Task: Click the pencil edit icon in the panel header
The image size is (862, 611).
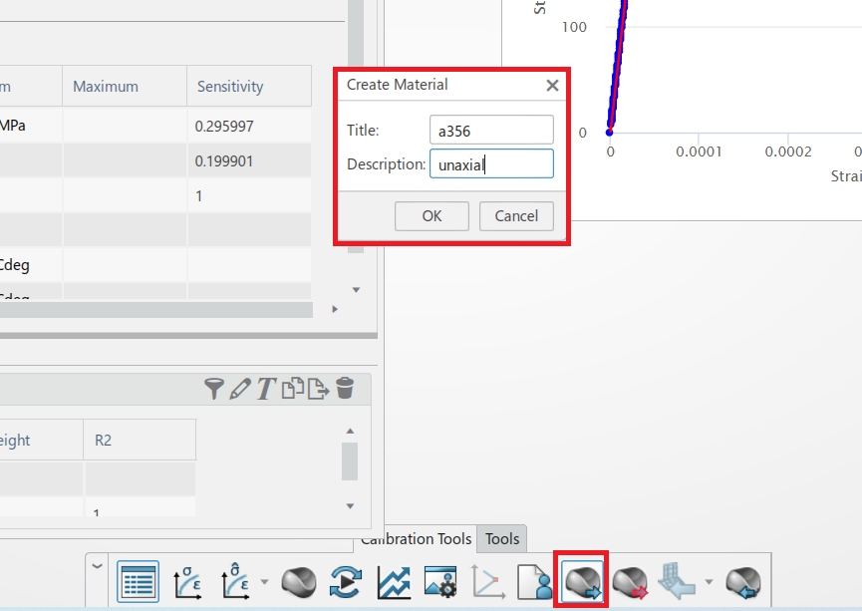Action: tap(239, 389)
